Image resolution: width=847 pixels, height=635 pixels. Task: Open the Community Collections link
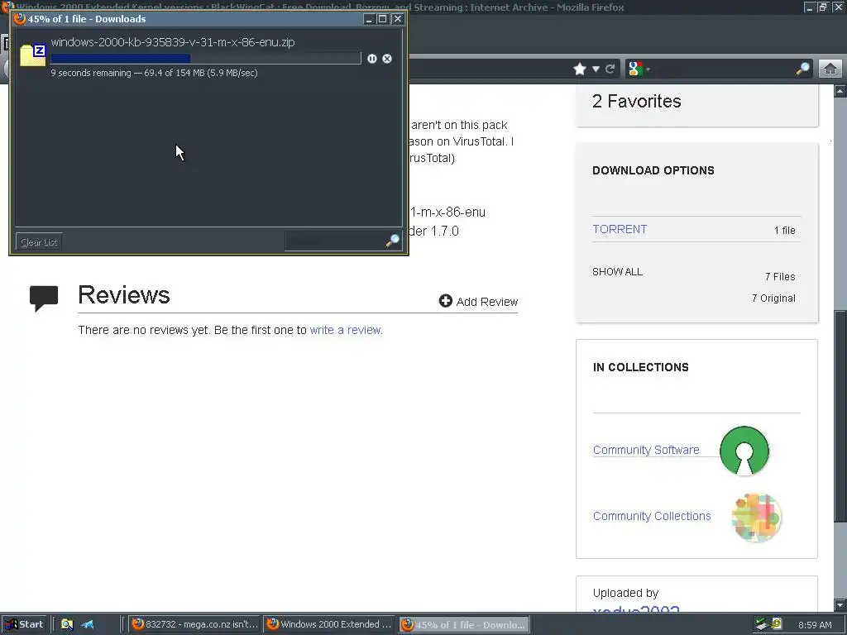coord(652,516)
